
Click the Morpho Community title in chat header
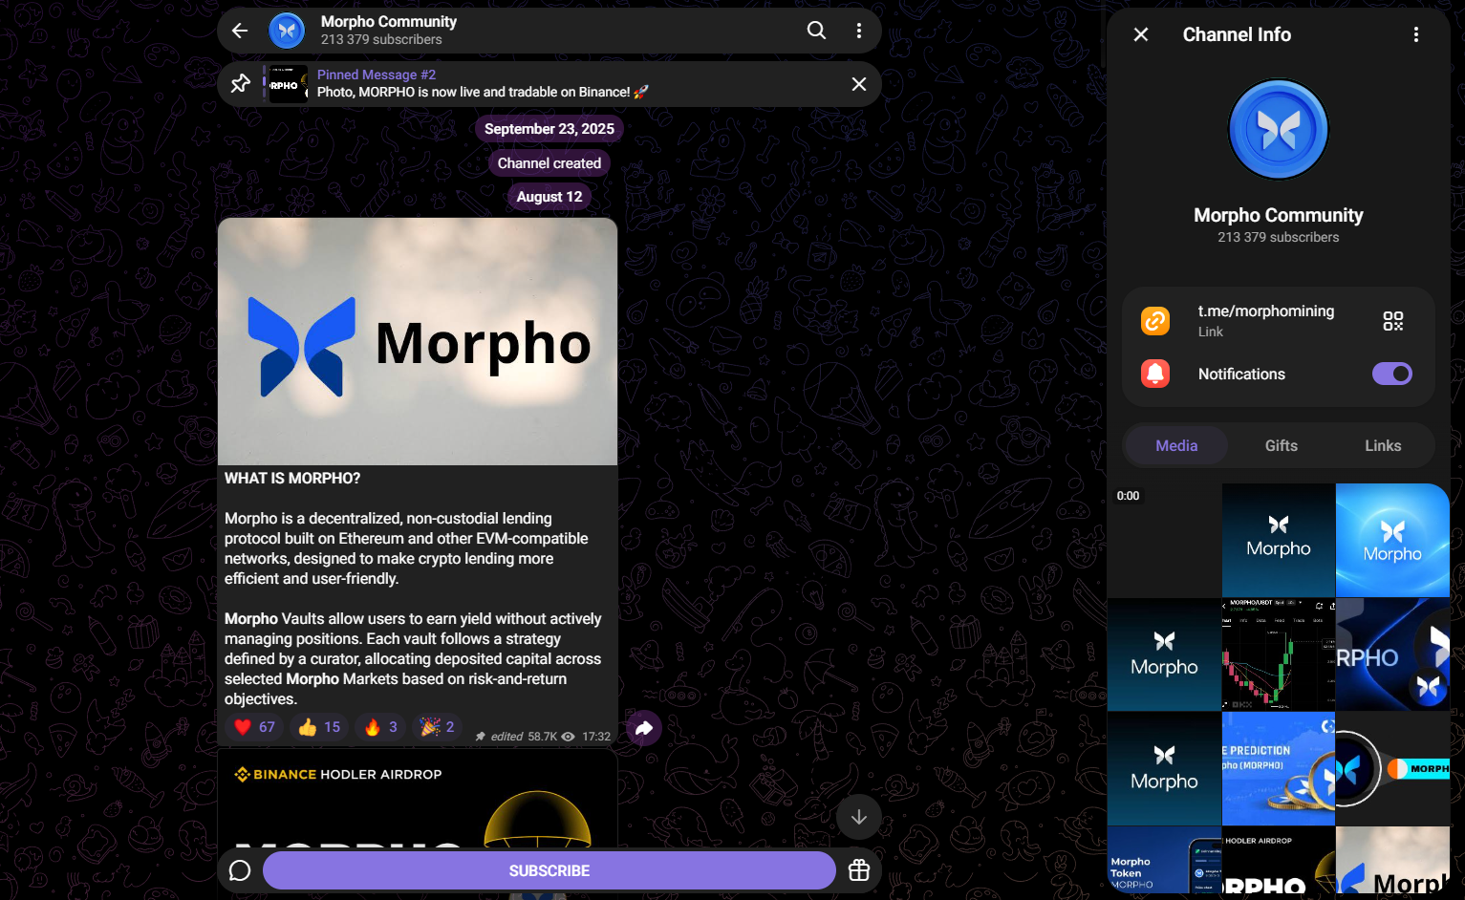tap(389, 21)
